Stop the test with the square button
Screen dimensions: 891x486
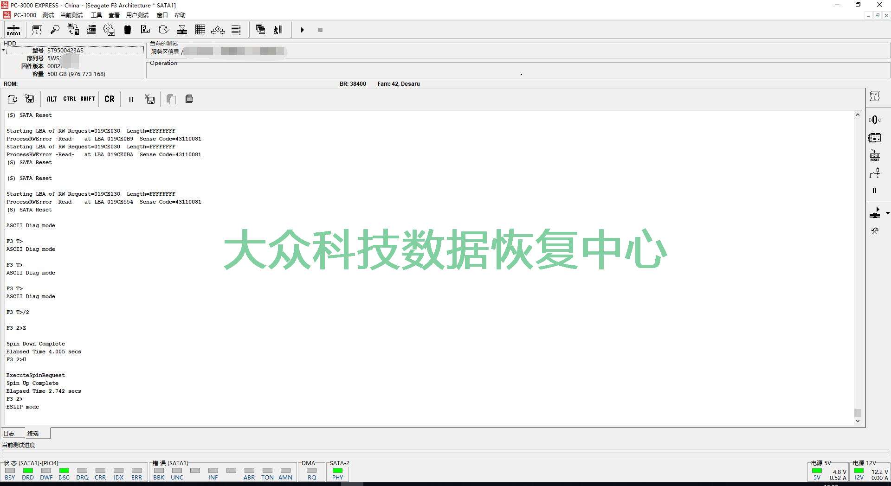point(320,30)
